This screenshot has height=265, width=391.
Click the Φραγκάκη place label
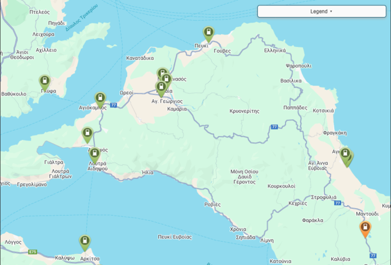pos(335,133)
